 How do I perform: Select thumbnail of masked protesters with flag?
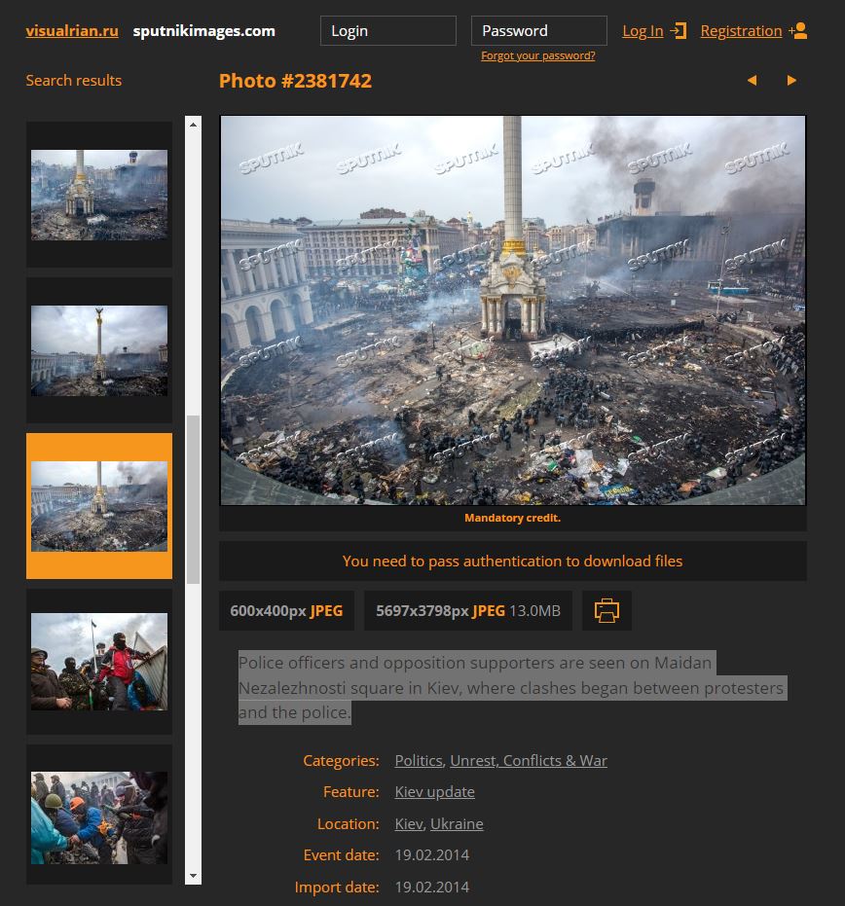[x=99, y=662]
